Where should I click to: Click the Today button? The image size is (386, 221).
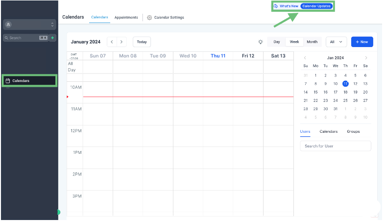coord(142,42)
